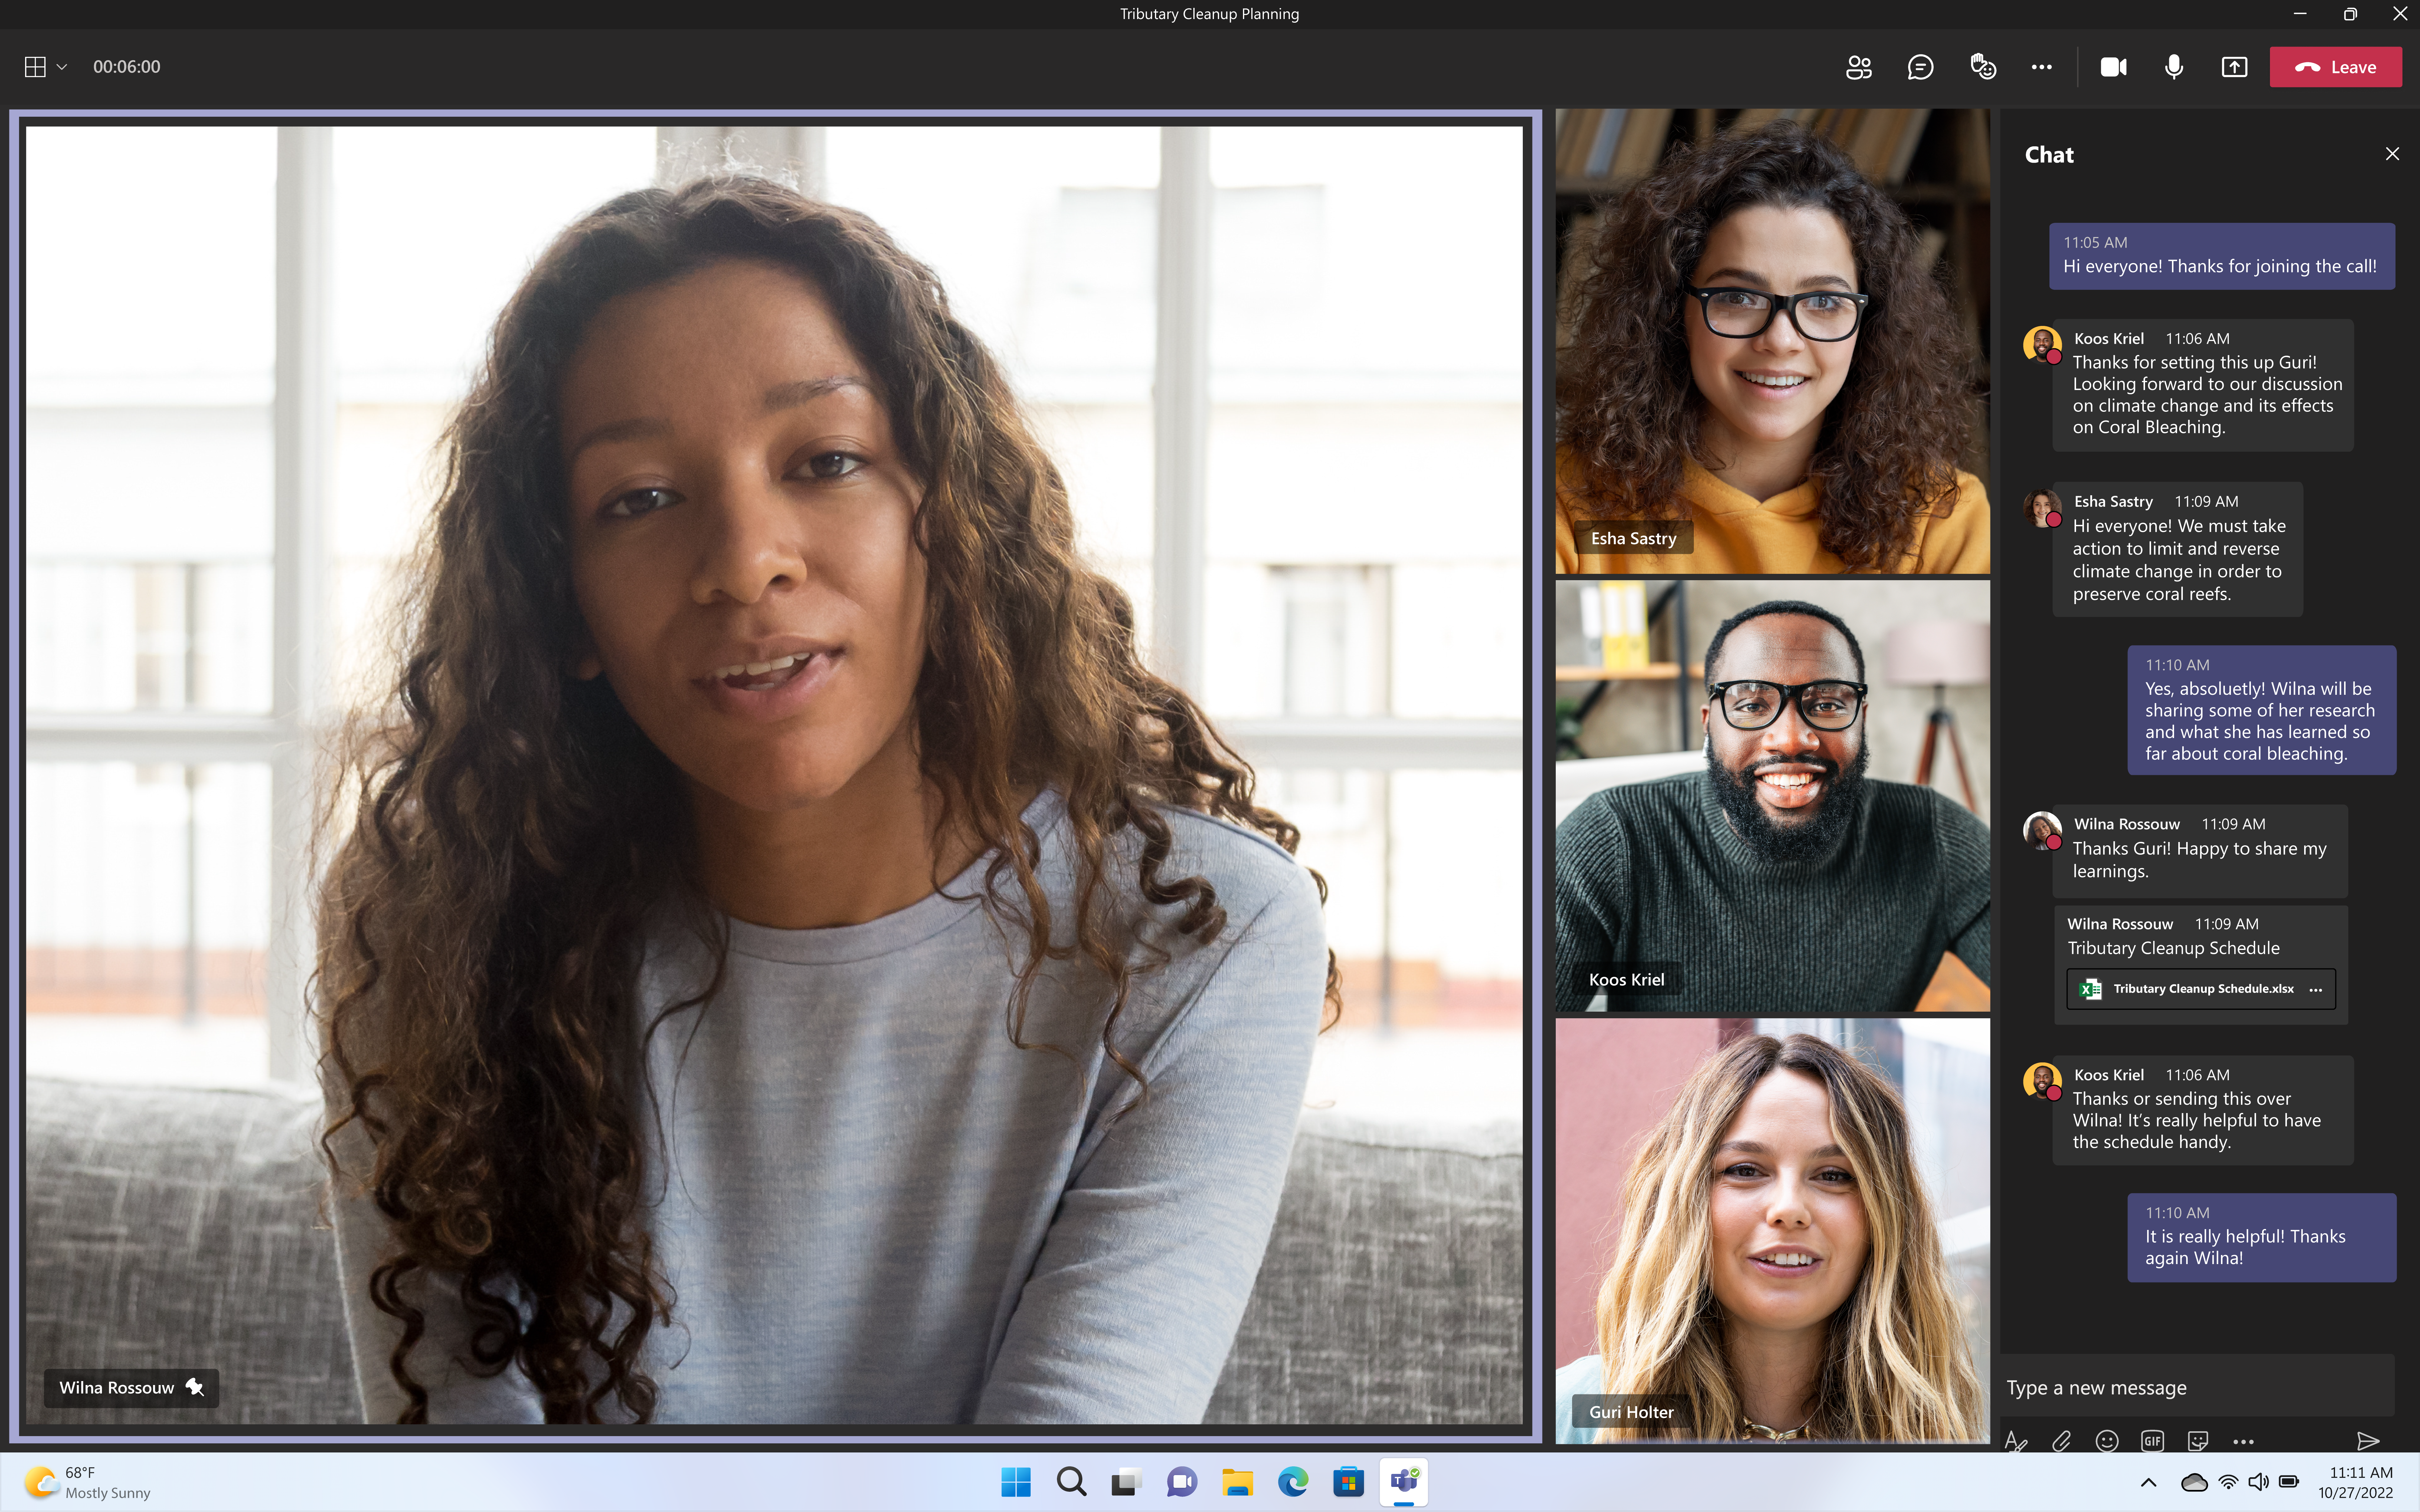Open the Emoji picker

click(x=2107, y=1441)
